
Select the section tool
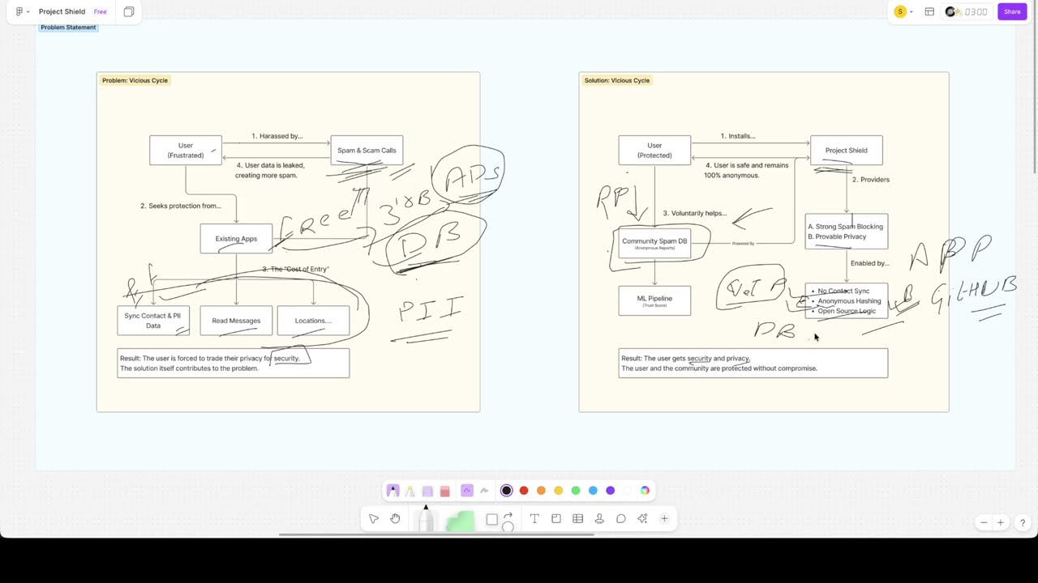point(556,519)
